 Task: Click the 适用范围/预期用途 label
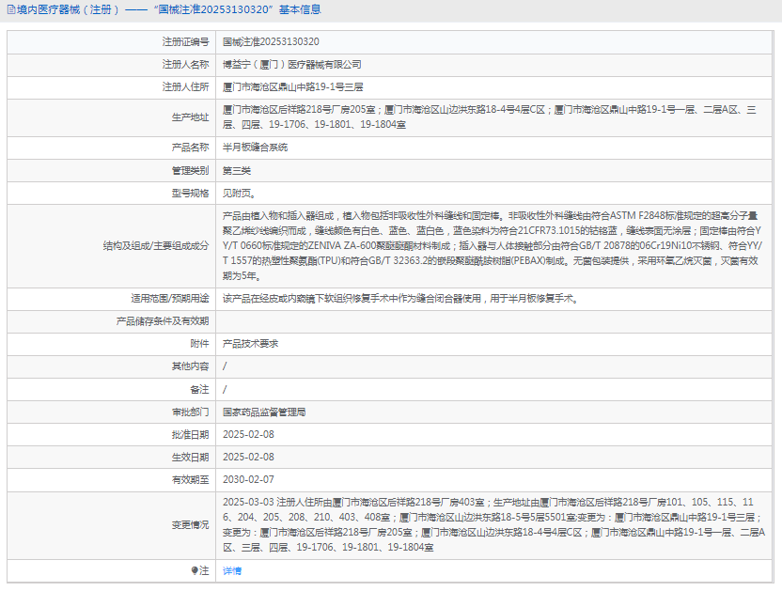tap(170, 298)
